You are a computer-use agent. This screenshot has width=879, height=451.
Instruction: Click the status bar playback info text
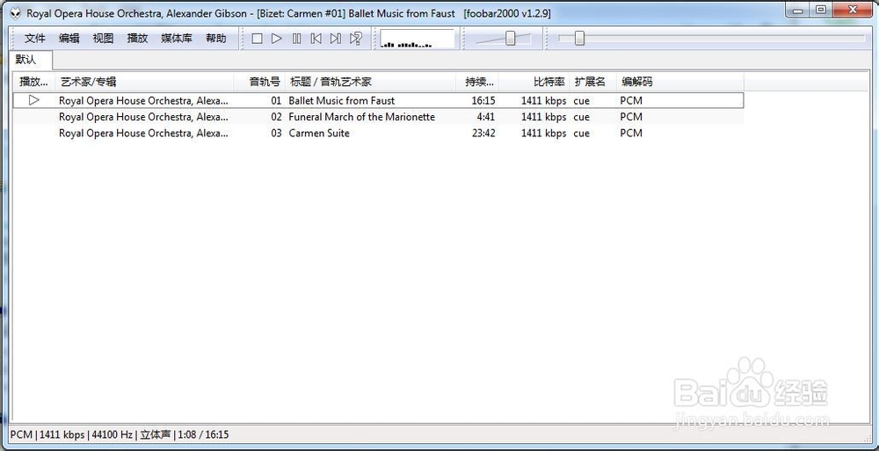(x=120, y=434)
